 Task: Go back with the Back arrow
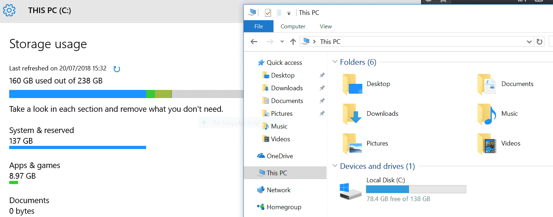(254, 42)
